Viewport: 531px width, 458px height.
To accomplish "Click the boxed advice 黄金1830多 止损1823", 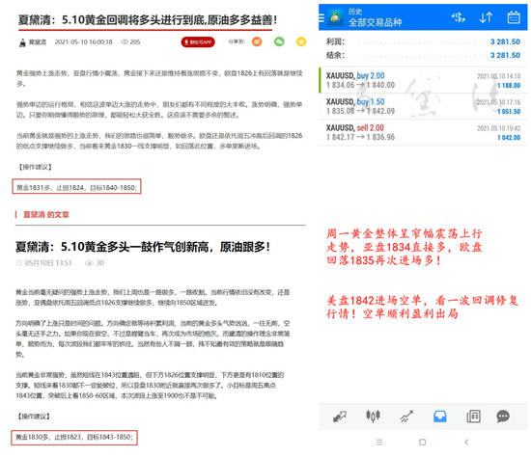I will (x=74, y=438).
